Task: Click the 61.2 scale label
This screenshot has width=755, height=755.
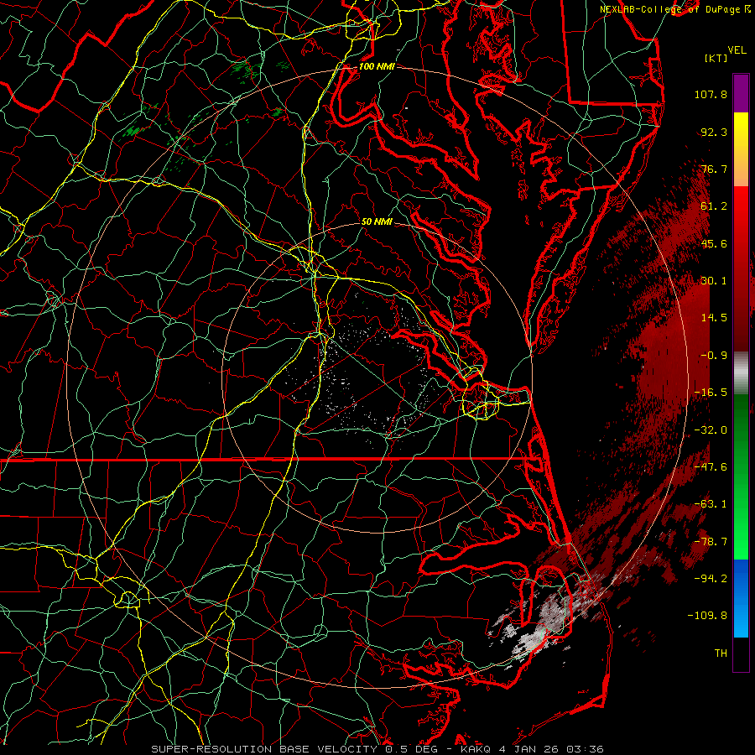Action: pyautogui.click(x=714, y=206)
